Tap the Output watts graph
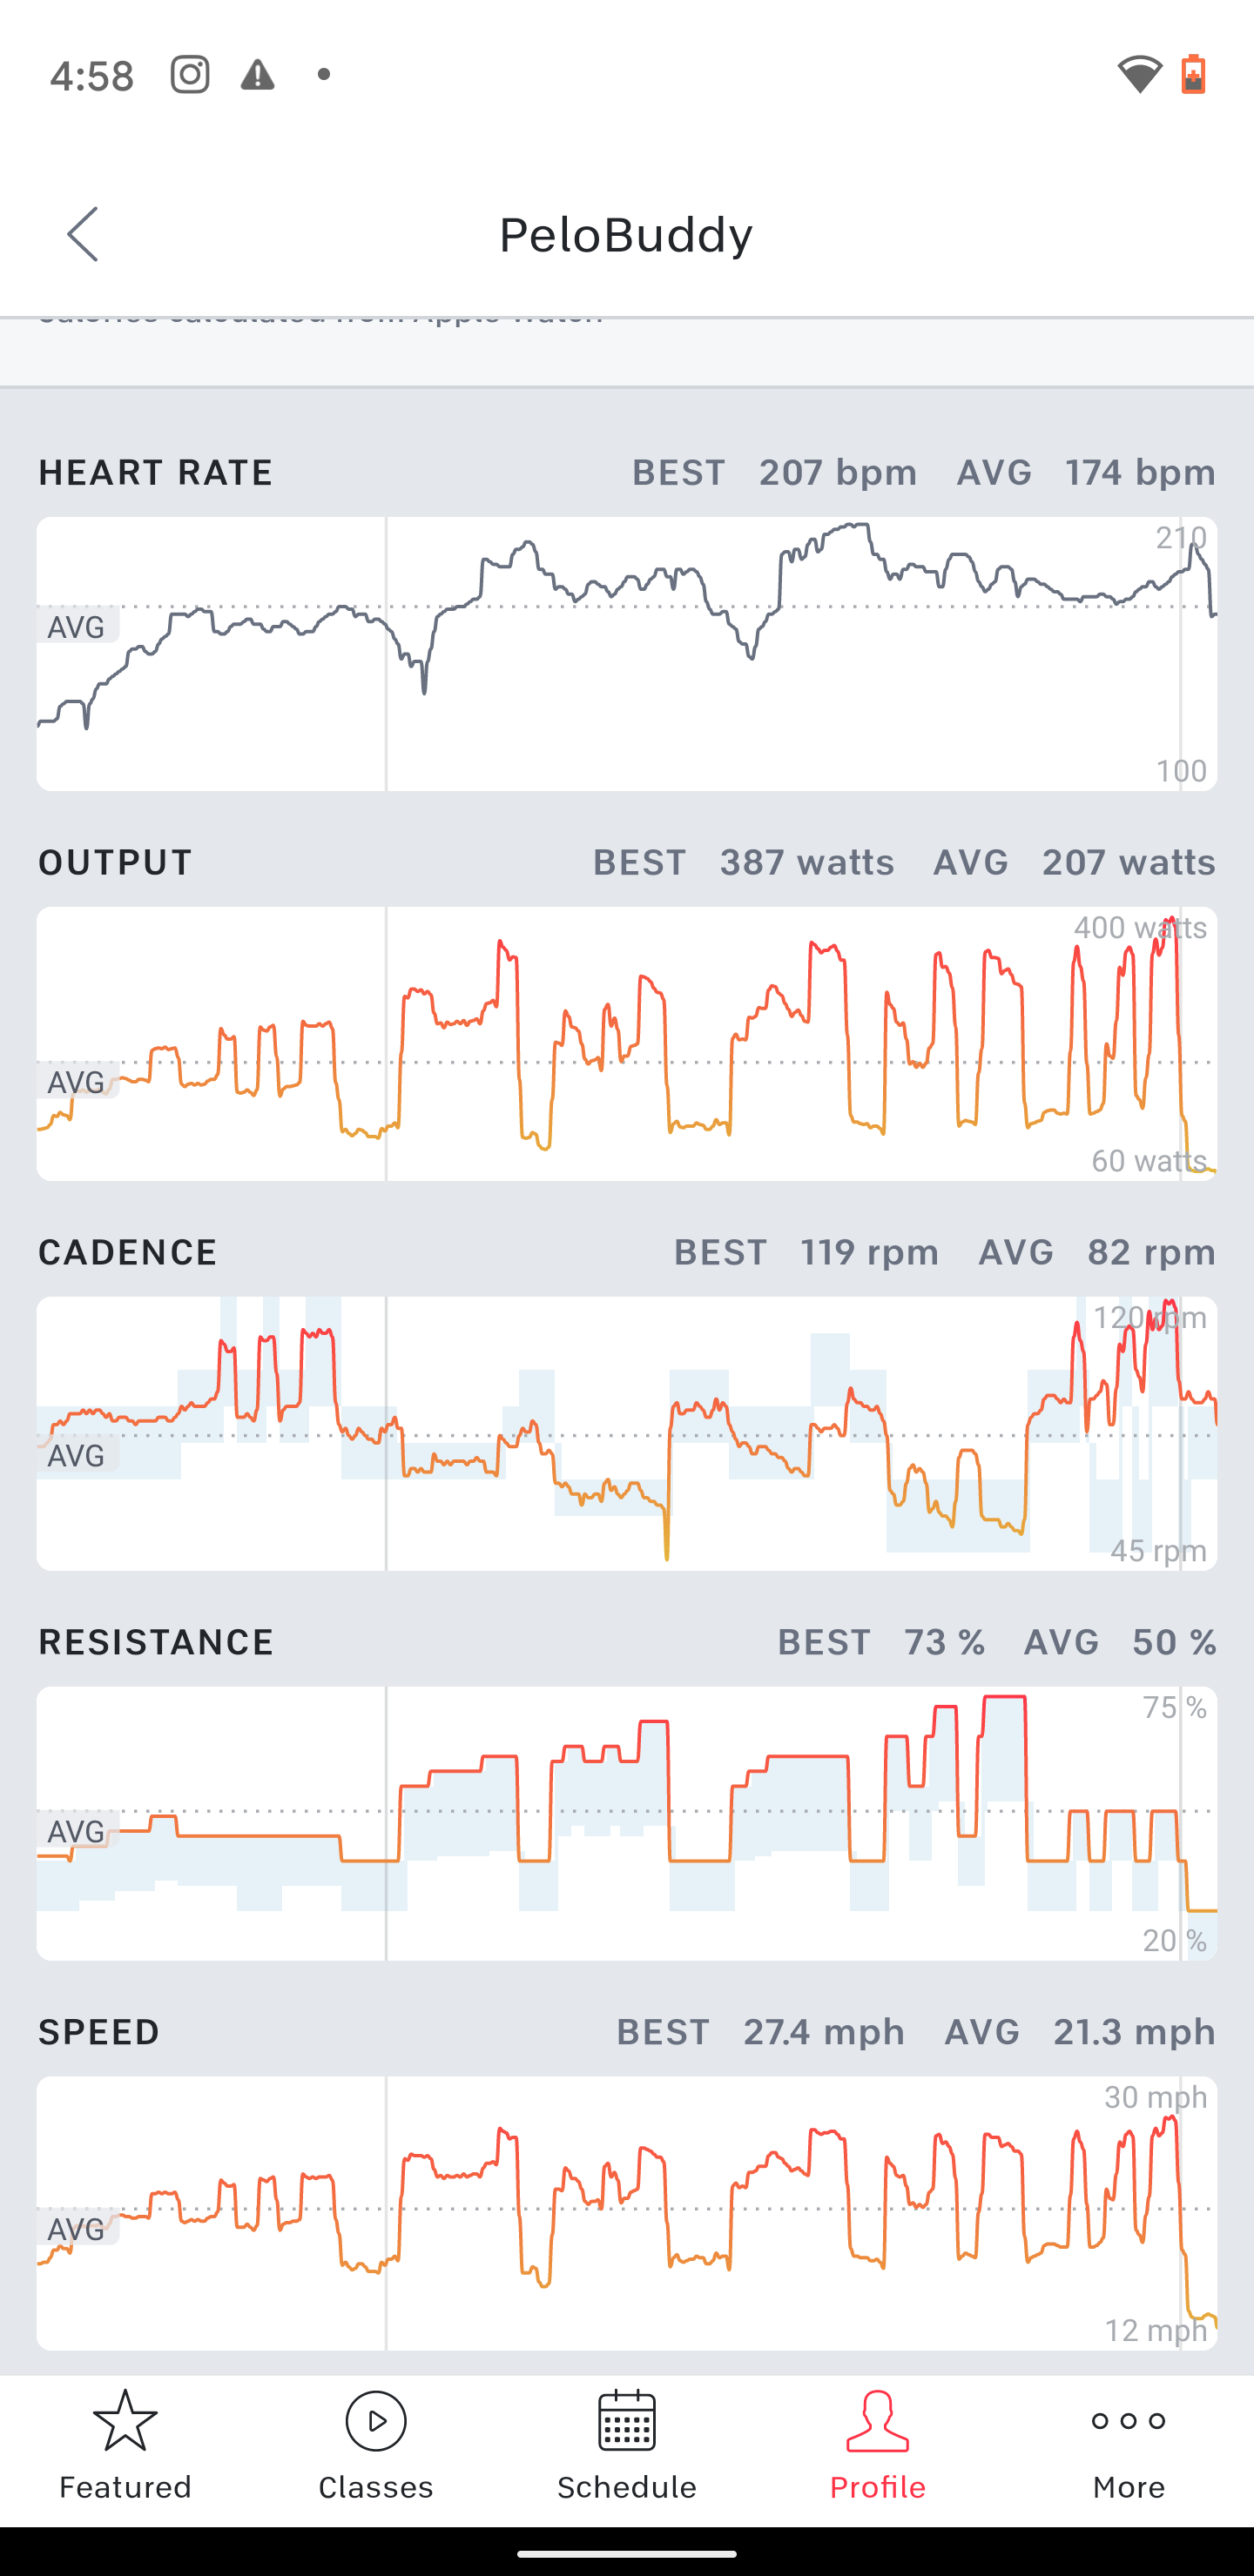 [626, 1043]
